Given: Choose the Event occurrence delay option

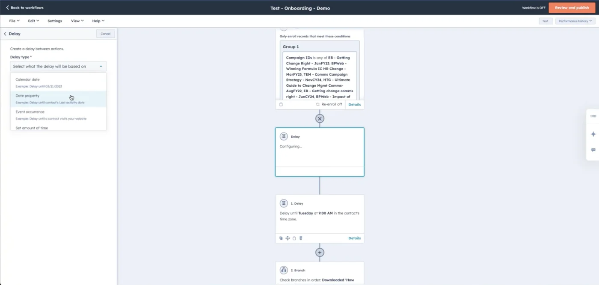Looking at the screenshot, I should point(58,115).
